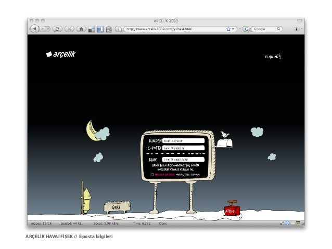Click the page icon left of the URL

pos(120,29)
